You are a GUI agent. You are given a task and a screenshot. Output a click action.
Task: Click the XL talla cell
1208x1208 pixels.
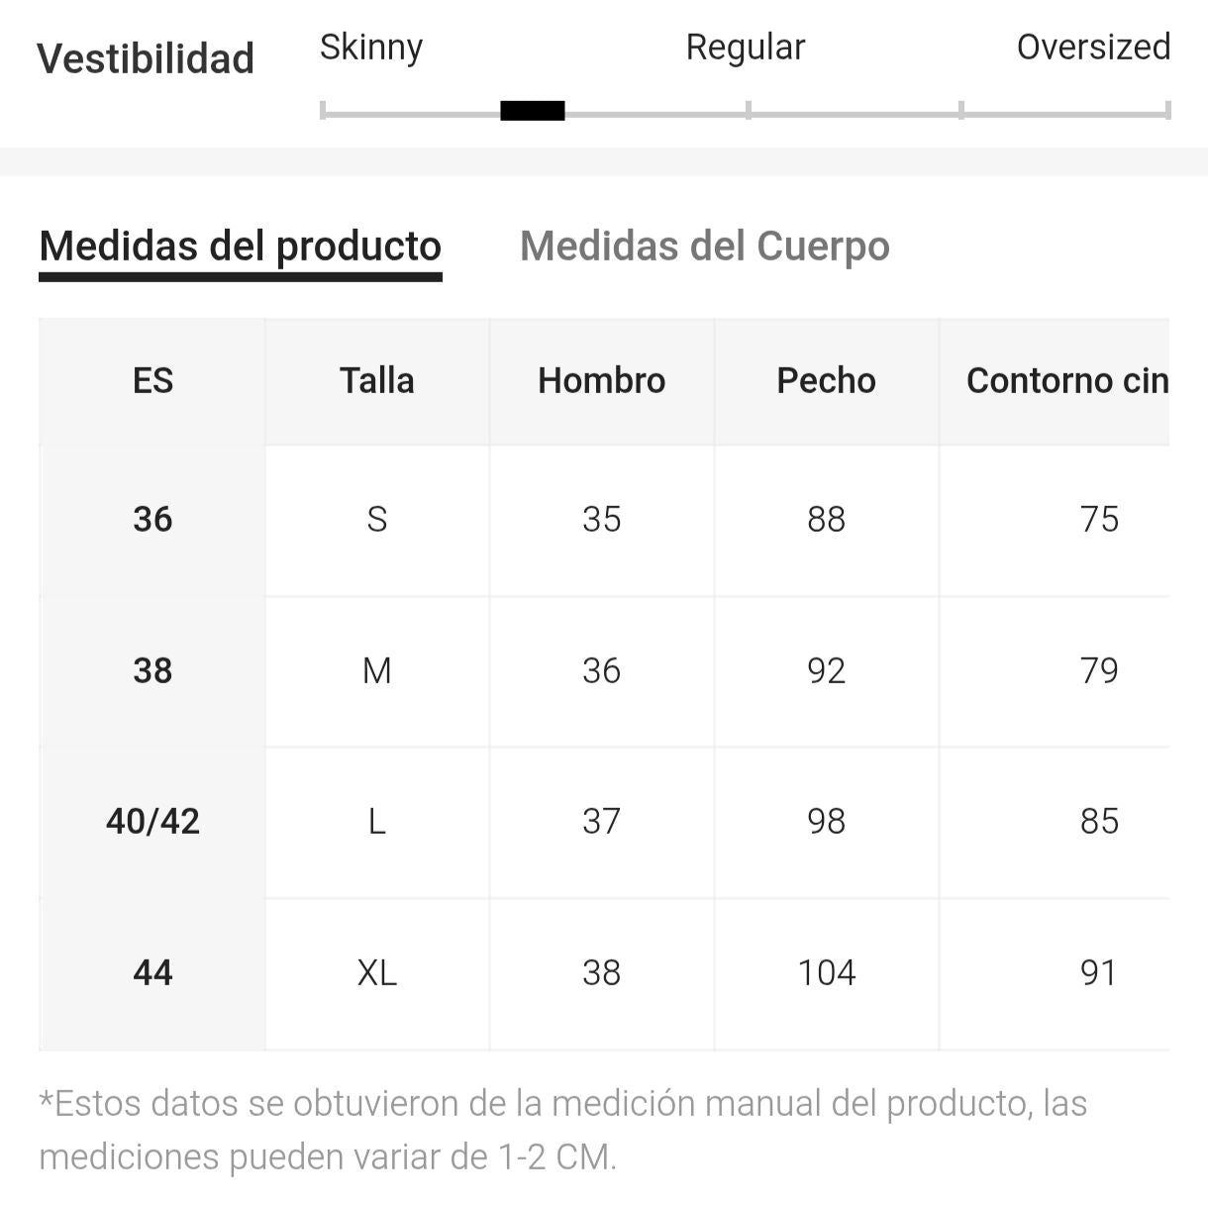point(377,973)
